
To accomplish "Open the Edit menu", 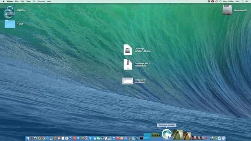I will click(22, 2).
